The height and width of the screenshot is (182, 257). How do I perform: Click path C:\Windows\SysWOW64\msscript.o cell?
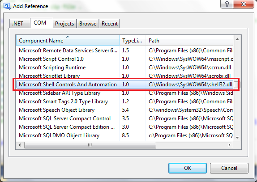191,59
